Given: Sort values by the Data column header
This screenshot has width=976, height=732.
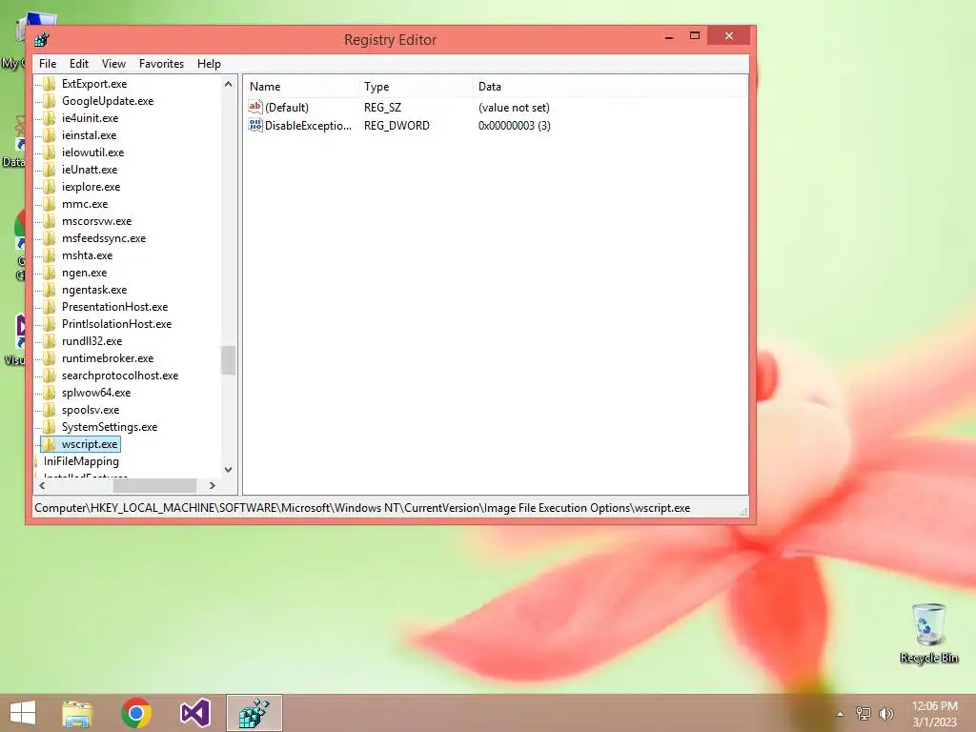Looking at the screenshot, I should pos(609,87).
